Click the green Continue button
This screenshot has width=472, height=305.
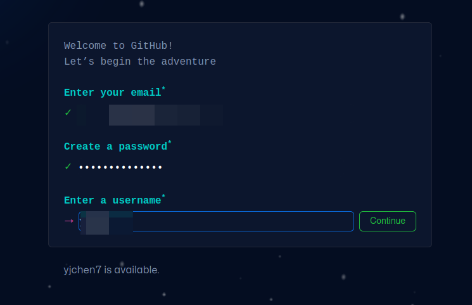tap(387, 221)
